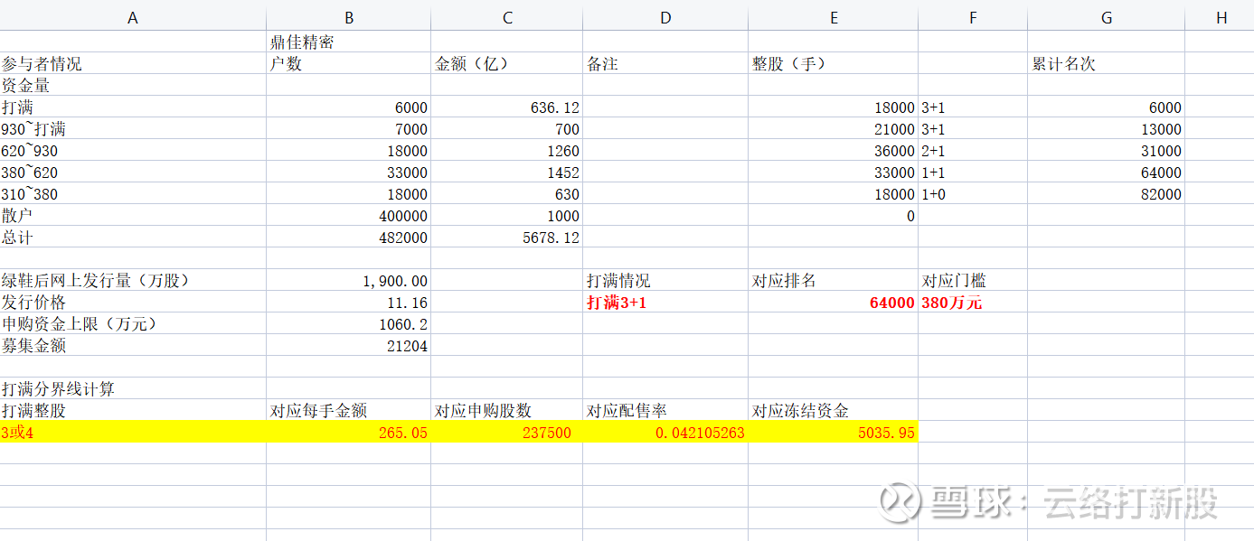Click the 对应冻结资金 header cell
The image size is (1254, 541).
point(834,410)
